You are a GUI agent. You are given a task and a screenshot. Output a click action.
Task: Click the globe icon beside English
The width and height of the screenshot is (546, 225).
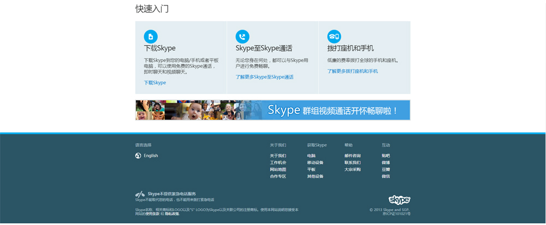click(138, 156)
